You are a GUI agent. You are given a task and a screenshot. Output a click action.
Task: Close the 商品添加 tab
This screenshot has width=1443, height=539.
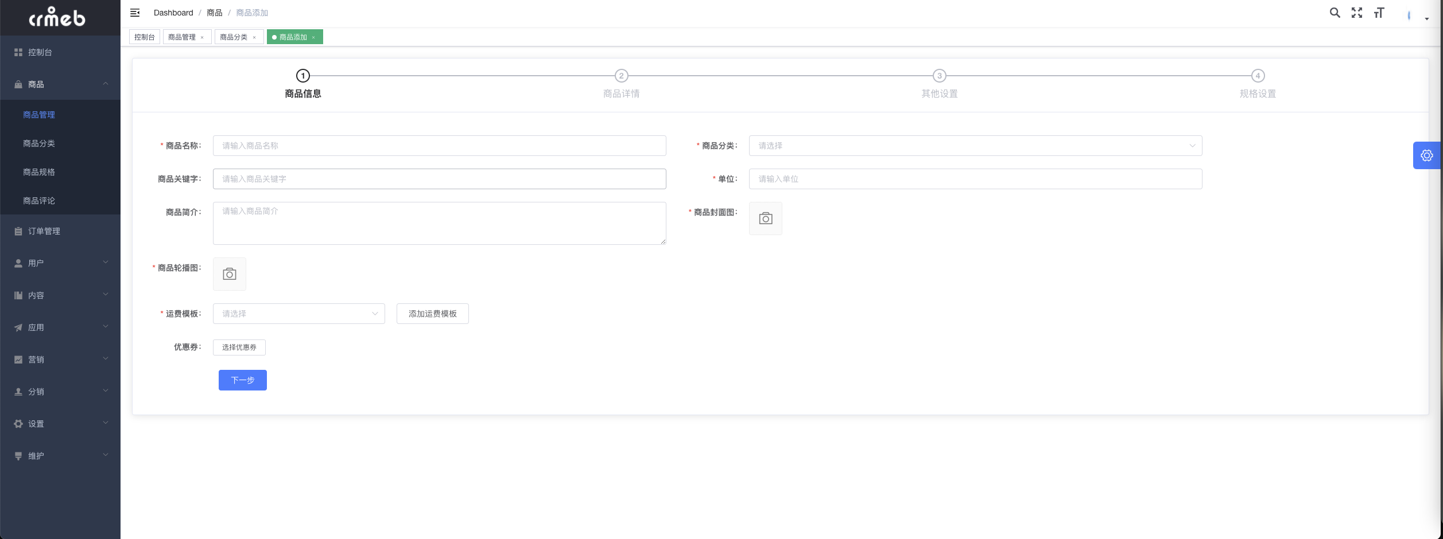[313, 37]
